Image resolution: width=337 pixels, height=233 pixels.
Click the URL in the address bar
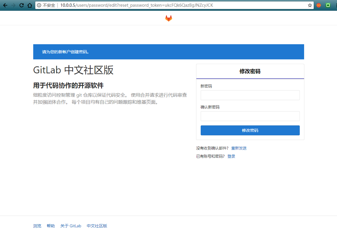[137, 5]
